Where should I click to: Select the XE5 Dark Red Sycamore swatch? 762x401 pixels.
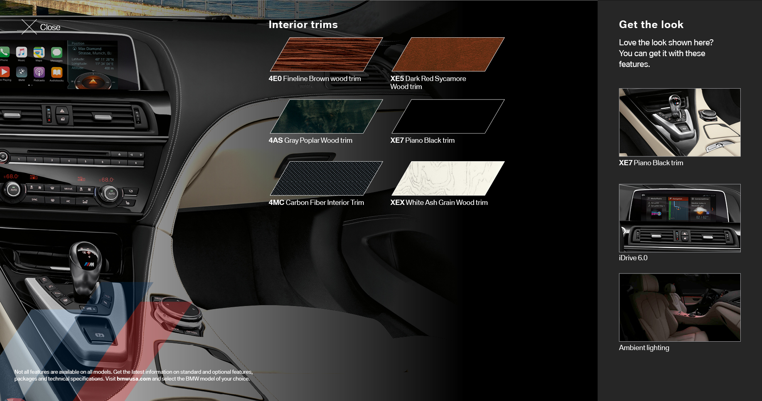(448, 55)
